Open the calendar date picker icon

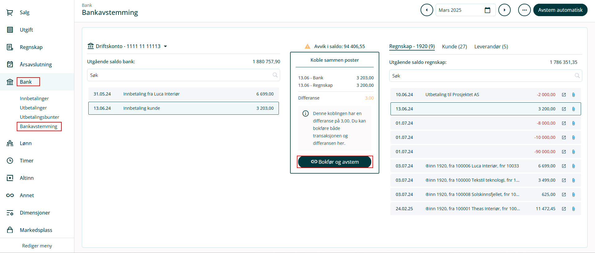(487, 10)
